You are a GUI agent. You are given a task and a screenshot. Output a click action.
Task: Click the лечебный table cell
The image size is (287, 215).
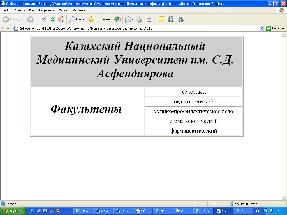tap(193, 92)
